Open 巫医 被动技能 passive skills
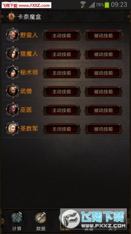Screen dimensions: 131x234 (x=103, y=110)
